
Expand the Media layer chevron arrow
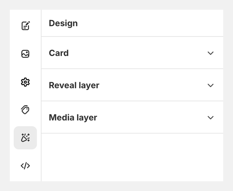[210, 117]
